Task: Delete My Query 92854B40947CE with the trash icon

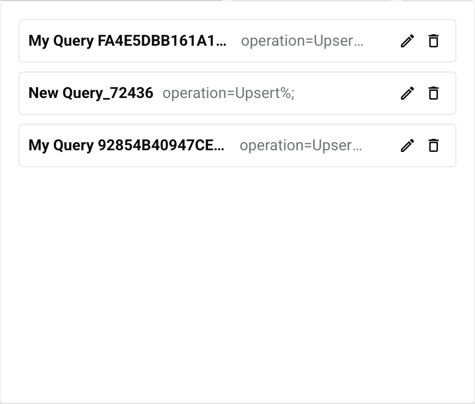Action: click(433, 145)
